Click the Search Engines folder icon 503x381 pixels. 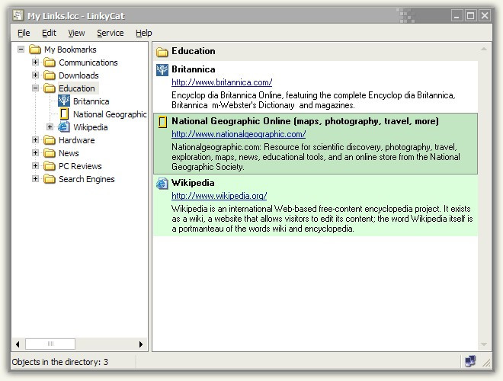tap(50, 179)
